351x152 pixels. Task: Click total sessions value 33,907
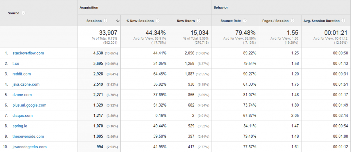click(108, 33)
